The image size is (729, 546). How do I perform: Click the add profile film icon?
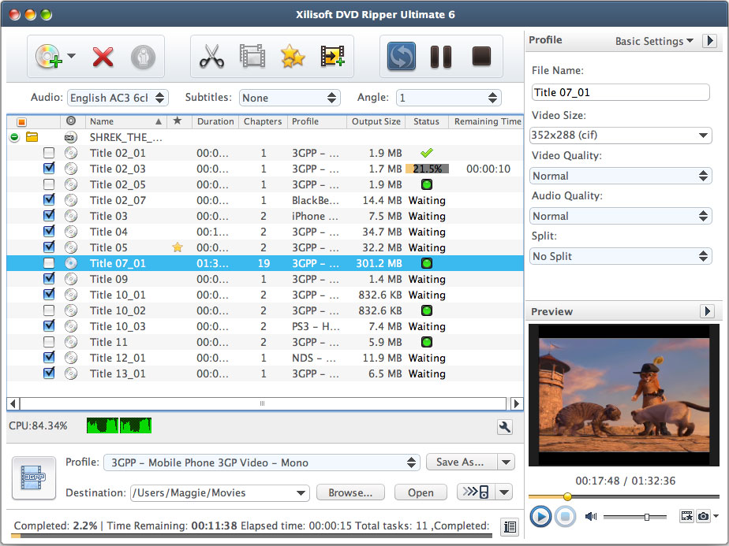point(332,57)
